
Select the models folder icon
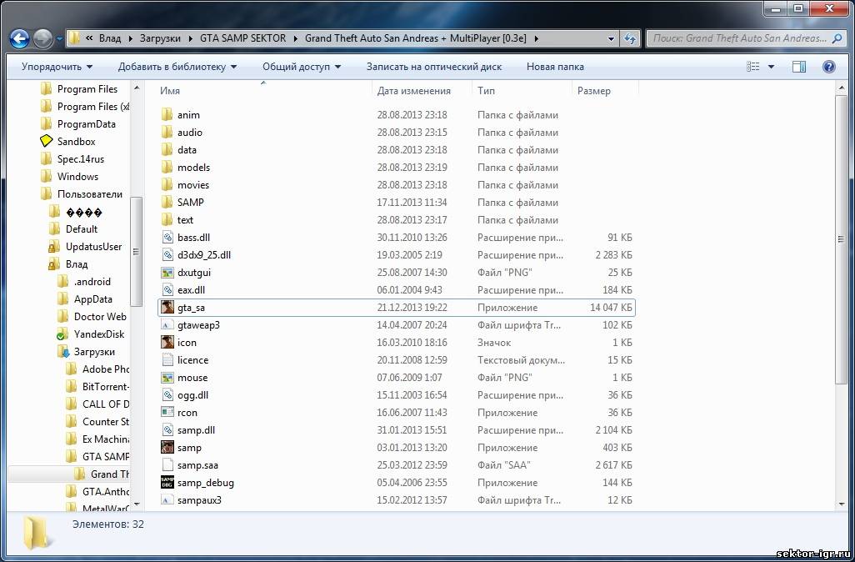pyautogui.click(x=167, y=168)
